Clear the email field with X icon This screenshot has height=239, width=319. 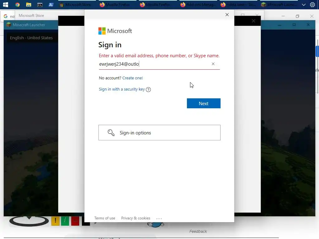[x=213, y=64]
